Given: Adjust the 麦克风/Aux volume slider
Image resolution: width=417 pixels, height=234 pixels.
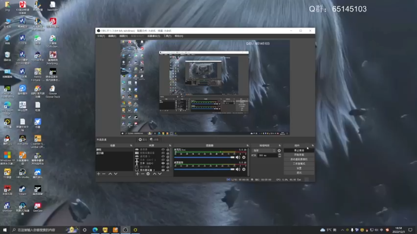Looking at the screenshot, I should coord(204,158).
